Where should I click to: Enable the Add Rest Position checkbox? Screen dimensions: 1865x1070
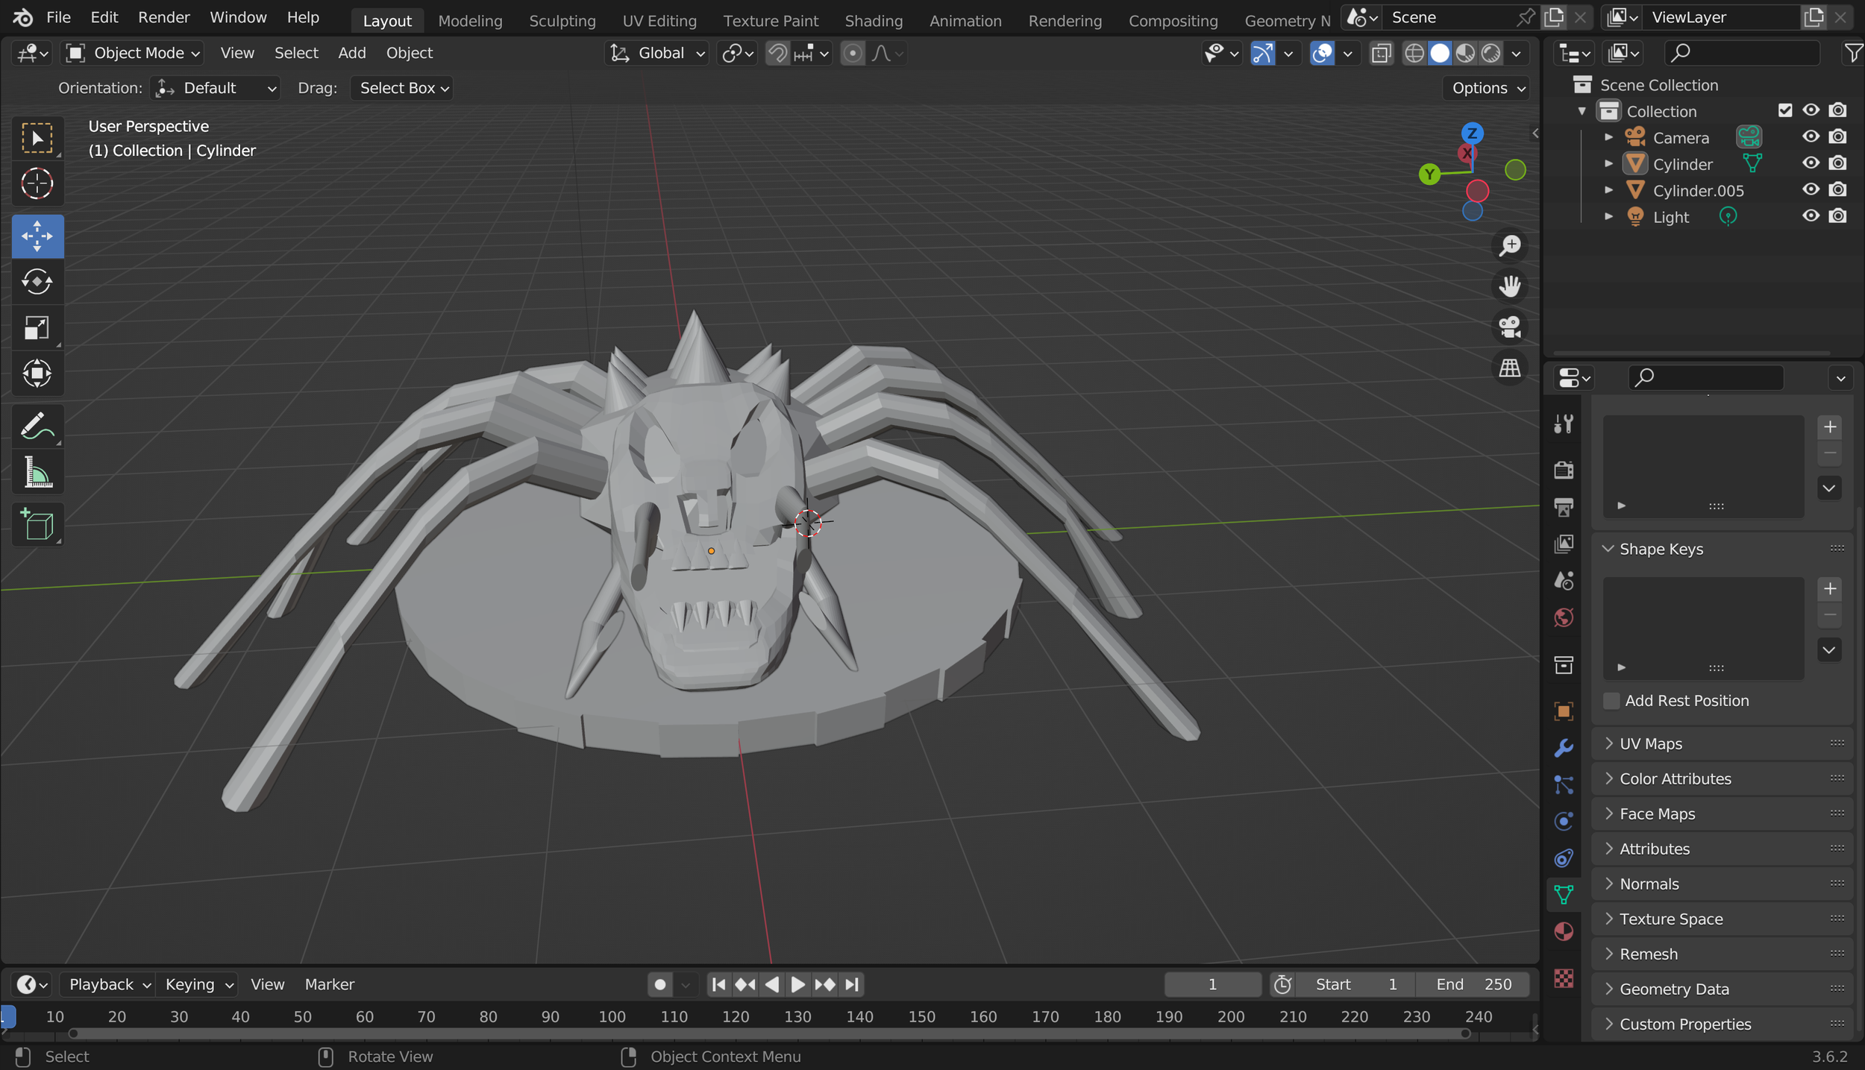click(x=1611, y=701)
